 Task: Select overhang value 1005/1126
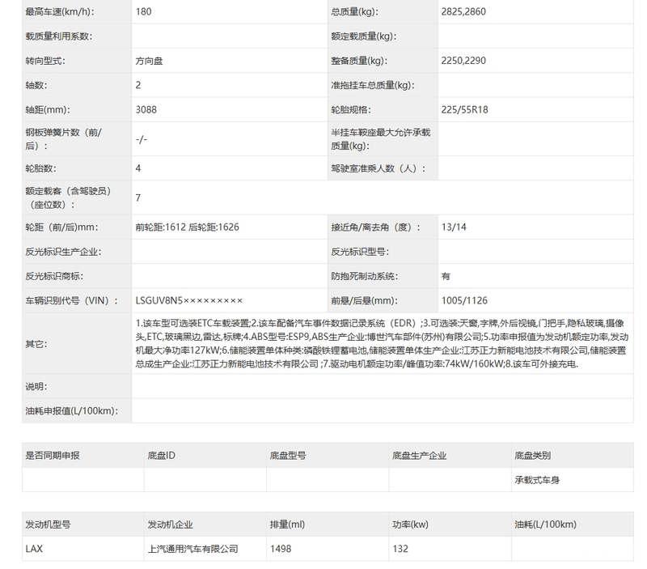click(x=464, y=300)
